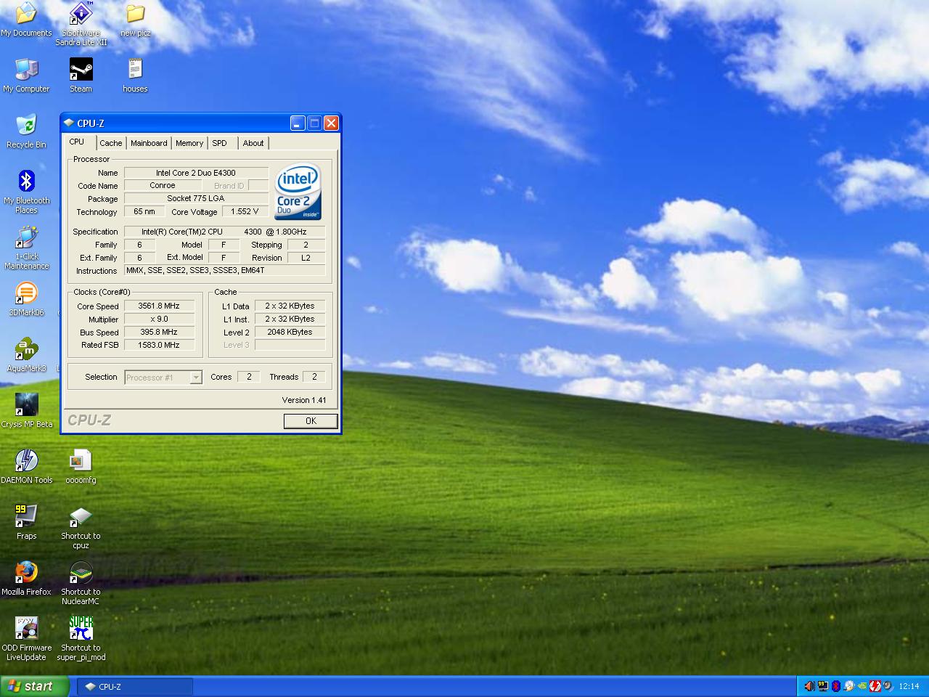
Task: Open DAEMON Tools desktop icon
Action: [26, 467]
